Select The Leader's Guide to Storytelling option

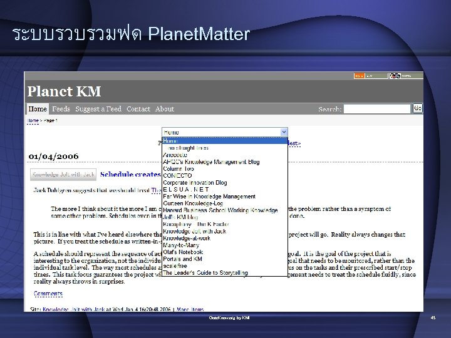[x=225, y=272]
